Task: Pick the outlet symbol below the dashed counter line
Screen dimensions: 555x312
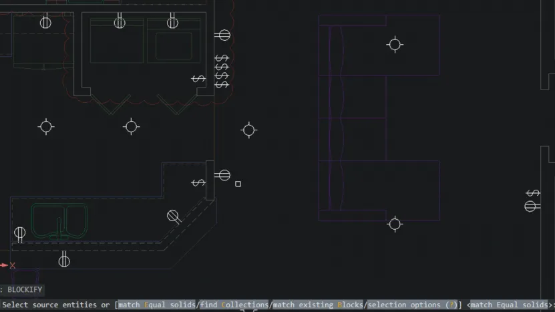Action: [64, 259]
